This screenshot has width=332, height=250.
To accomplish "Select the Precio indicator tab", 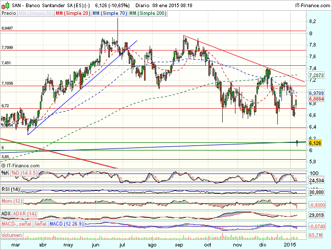I will (x=9, y=13).
